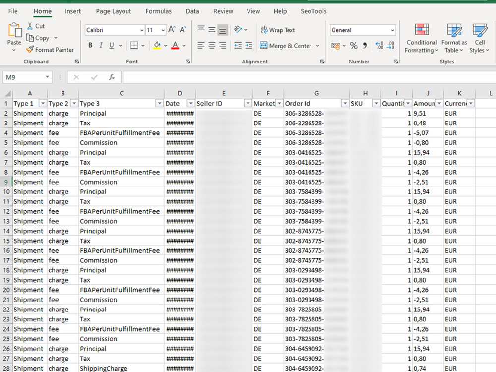Decrease font size with small A icon
This screenshot has width=496, height=372.
click(183, 30)
